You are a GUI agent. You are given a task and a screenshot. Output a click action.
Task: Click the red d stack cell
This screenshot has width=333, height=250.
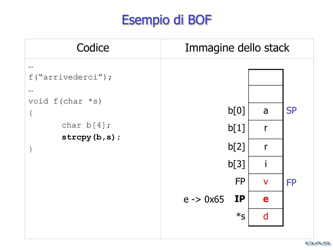(266, 217)
